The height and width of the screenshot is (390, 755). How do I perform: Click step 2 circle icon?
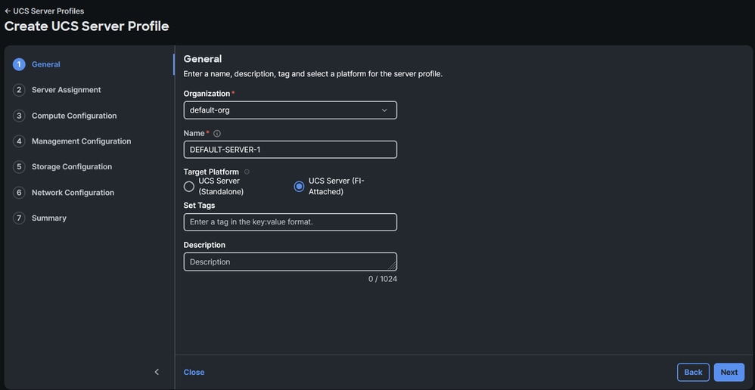click(x=19, y=90)
